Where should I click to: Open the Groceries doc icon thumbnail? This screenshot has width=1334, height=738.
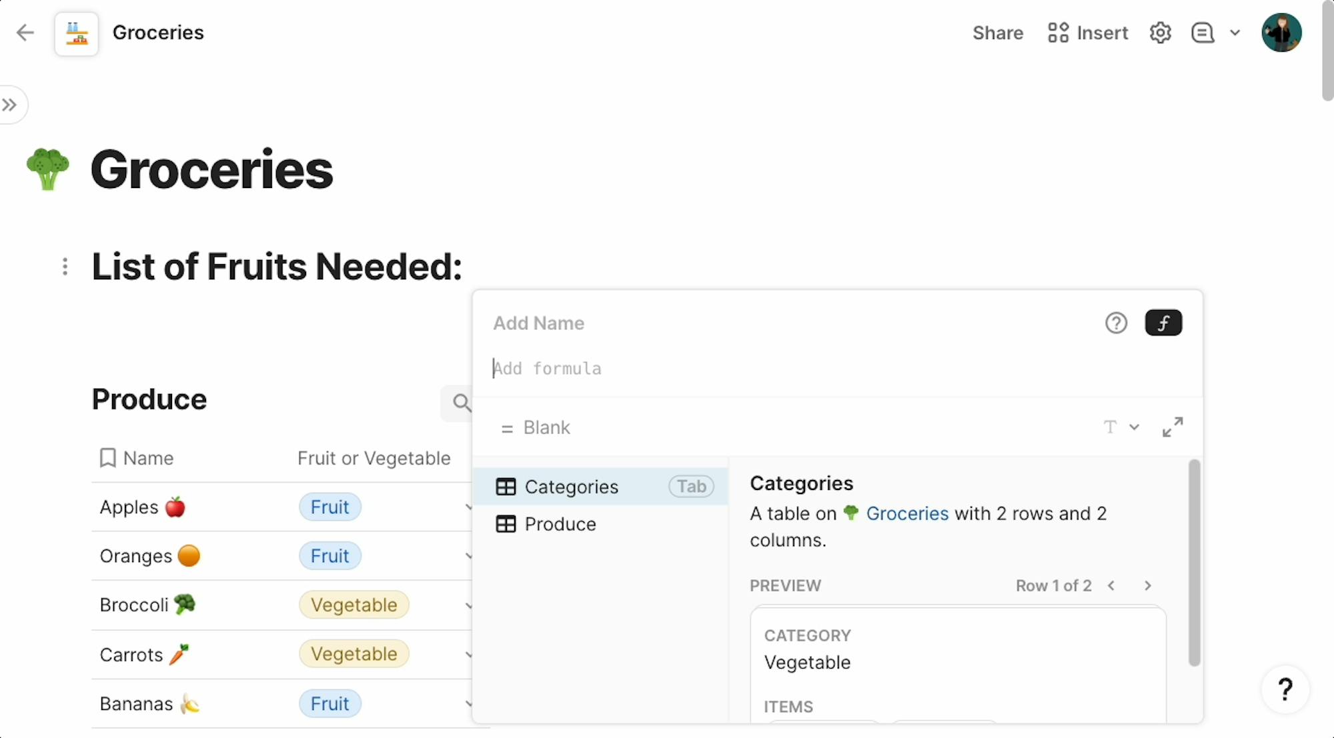tap(76, 33)
